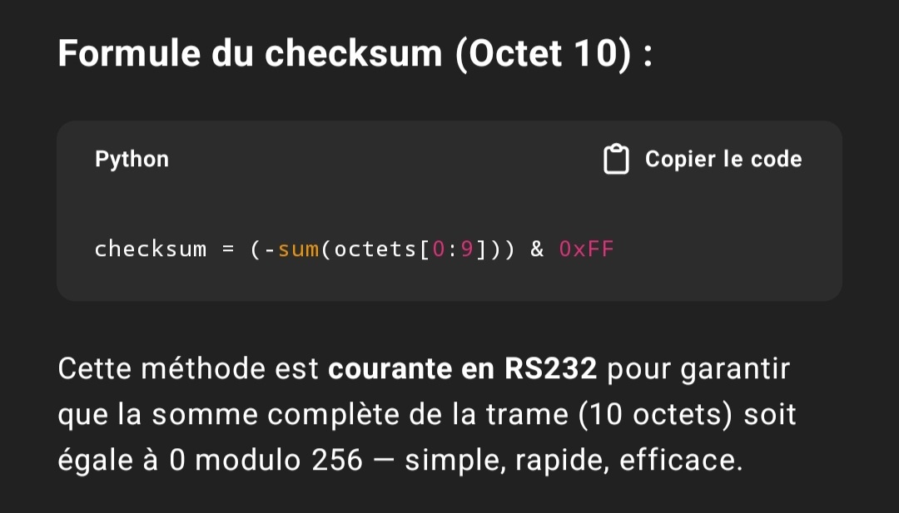This screenshot has width=899, height=513.
Task: Click the "octets" identifier in the code
Action: 369,249
